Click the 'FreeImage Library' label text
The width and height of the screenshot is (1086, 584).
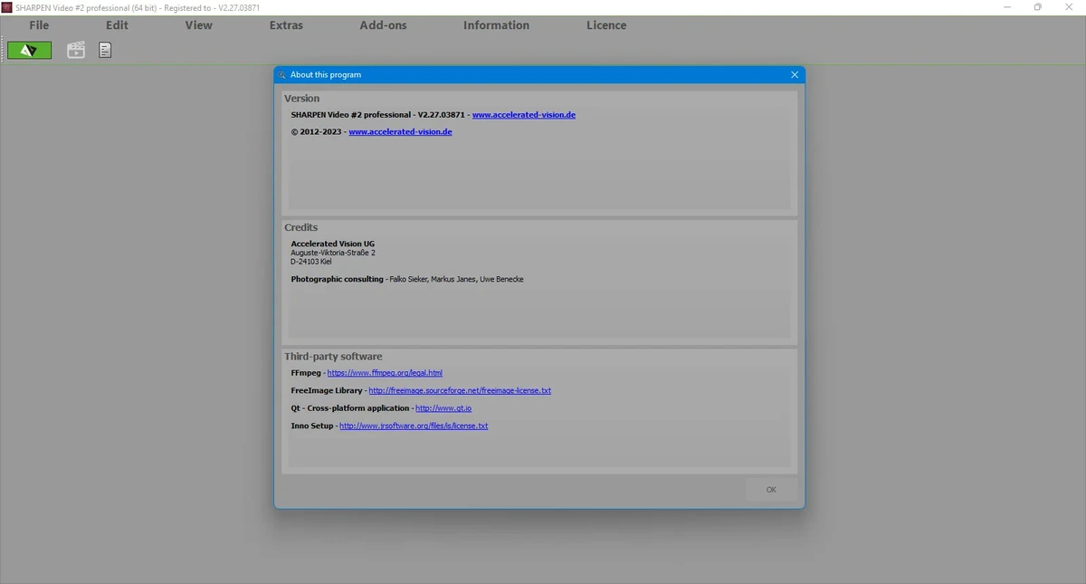click(x=327, y=391)
